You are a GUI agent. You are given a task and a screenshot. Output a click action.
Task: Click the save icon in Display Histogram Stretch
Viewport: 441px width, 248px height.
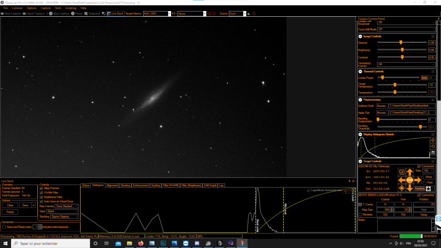coord(433,153)
